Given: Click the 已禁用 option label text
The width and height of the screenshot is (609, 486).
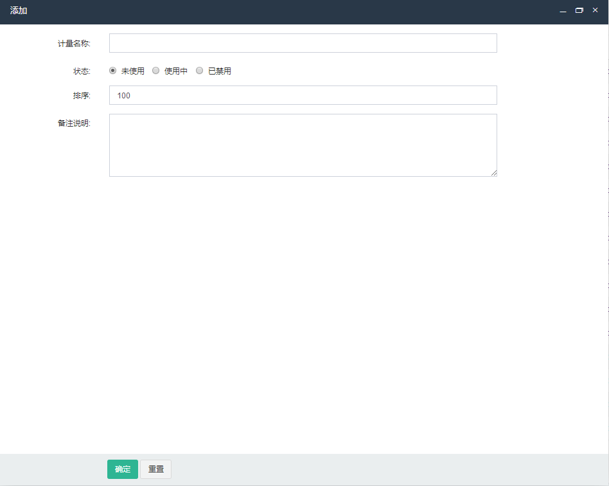Looking at the screenshot, I should [219, 71].
